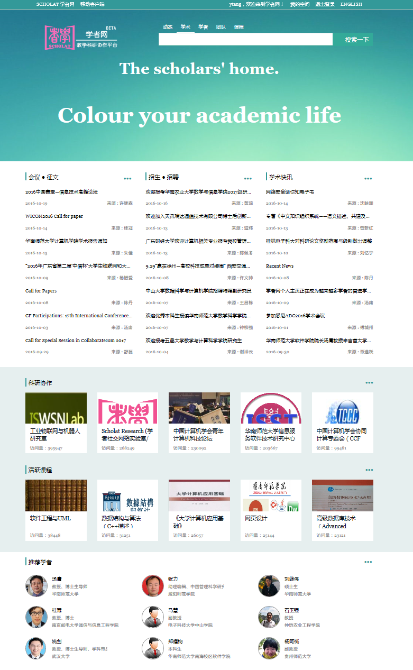Click the 退出登录 logout link

tap(325, 4)
